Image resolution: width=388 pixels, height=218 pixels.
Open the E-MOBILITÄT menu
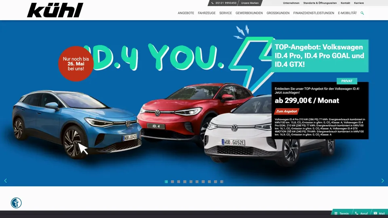coord(347,13)
